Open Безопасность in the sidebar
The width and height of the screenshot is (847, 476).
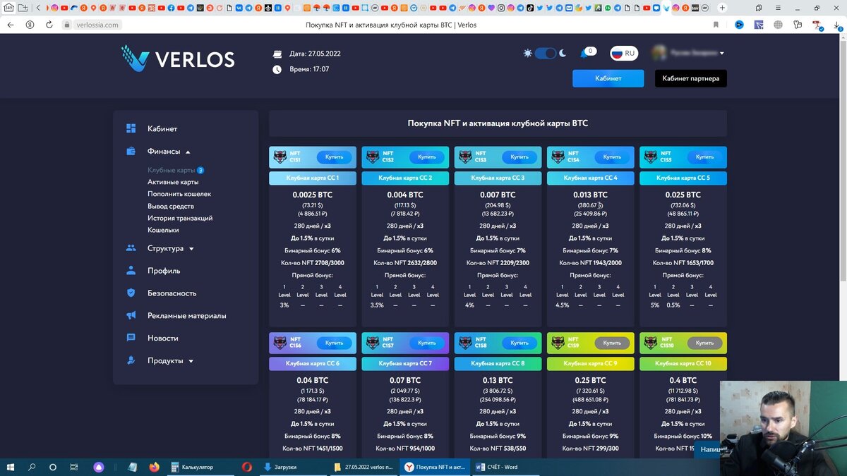pyautogui.click(x=172, y=293)
